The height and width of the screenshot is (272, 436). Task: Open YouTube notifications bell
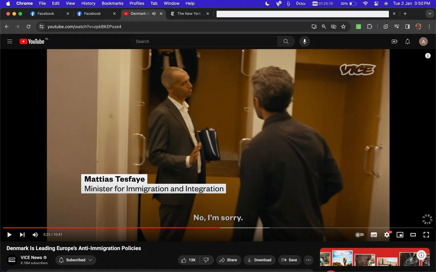tap(408, 42)
